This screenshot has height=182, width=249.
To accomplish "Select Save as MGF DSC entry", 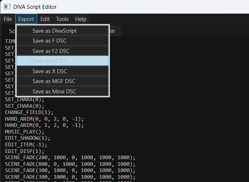I will (63, 81).
